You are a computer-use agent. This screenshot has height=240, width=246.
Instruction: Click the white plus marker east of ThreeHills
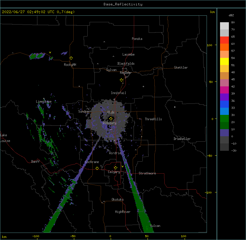(x=175, y=107)
